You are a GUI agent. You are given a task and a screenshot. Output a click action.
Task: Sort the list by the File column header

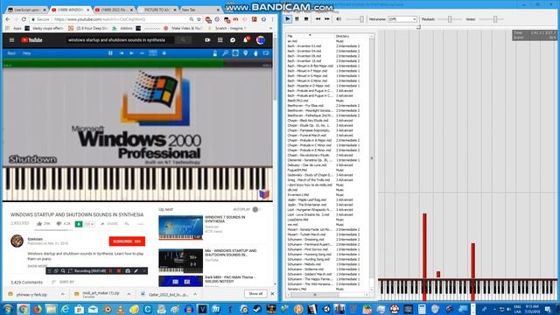click(310, 36)
